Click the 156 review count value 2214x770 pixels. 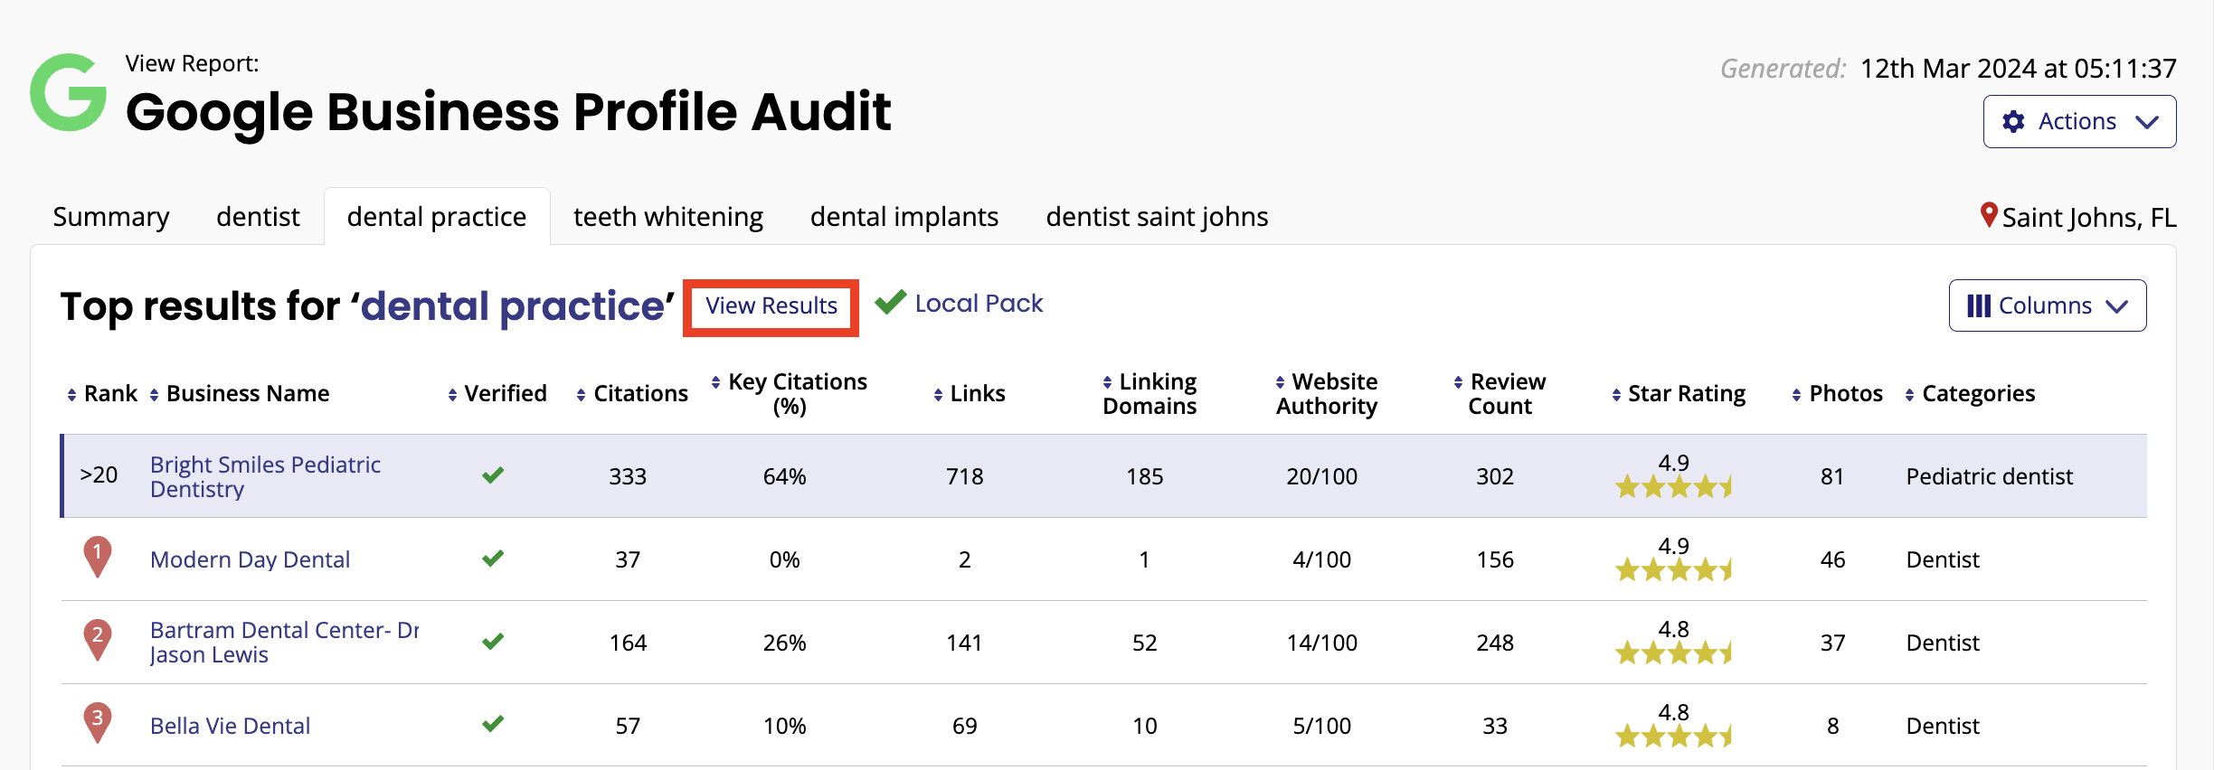[x=1495, y=559]
